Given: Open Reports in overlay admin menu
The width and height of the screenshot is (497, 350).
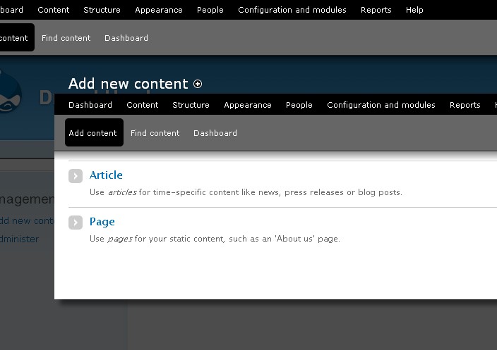Looking at the screenshot, I should pyautogui.click(x=465, y=105).
